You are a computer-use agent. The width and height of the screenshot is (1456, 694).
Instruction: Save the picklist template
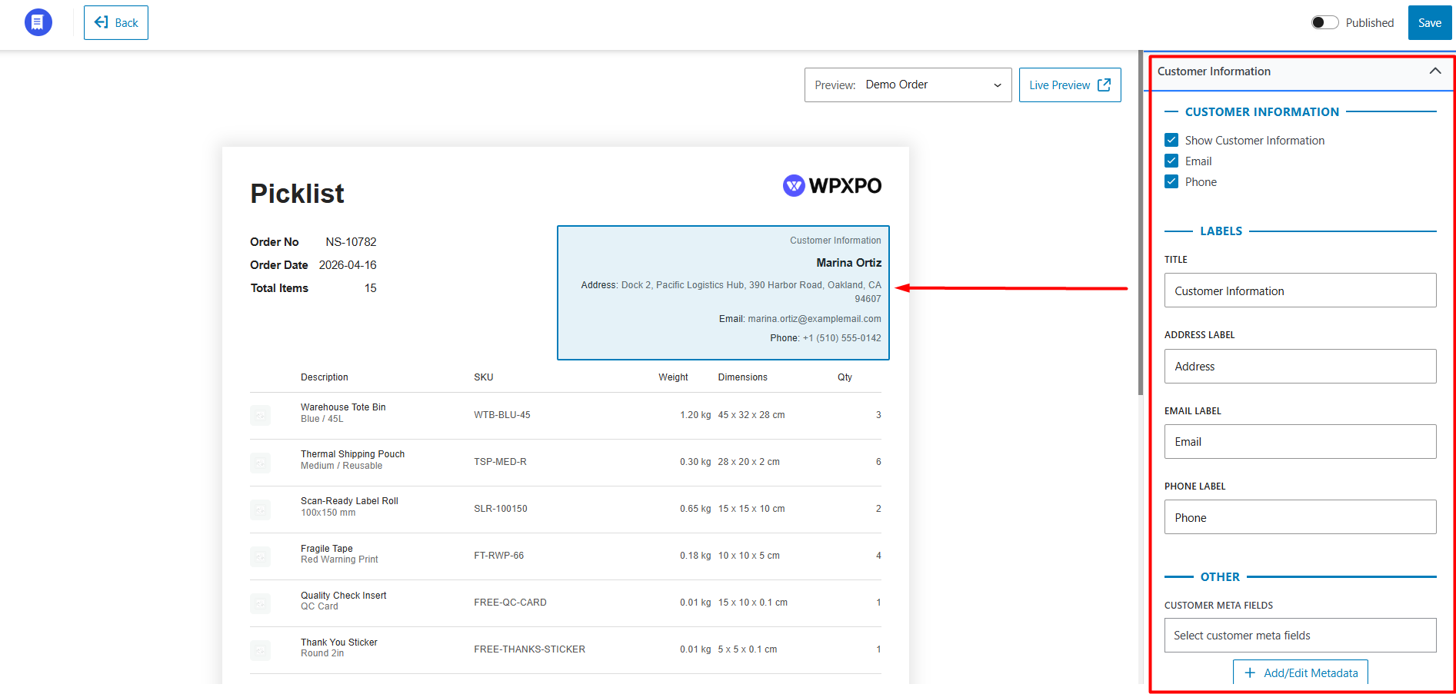[1429, 22]
